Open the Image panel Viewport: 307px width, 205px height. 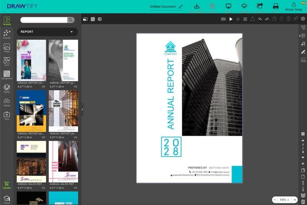click(x=7, y=48)
